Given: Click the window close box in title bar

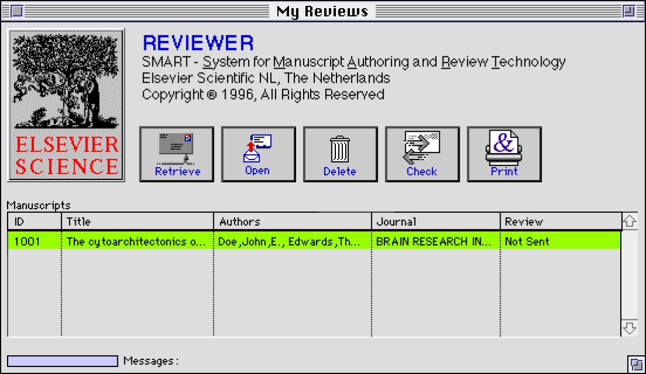Looking at the screenshot, I should 17,11.
